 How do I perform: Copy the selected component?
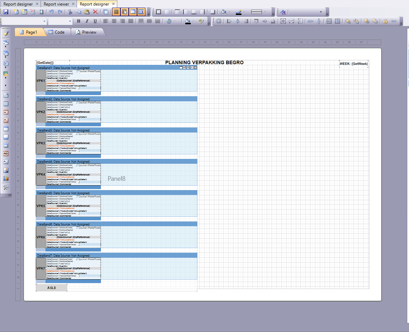(x=78, y=12)
